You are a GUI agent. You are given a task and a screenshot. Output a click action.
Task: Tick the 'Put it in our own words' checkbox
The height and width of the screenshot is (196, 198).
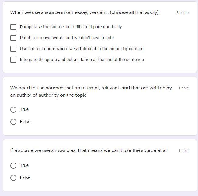pos(13,38)
